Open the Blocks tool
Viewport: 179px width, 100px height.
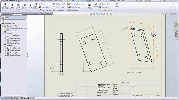[96, 5]
